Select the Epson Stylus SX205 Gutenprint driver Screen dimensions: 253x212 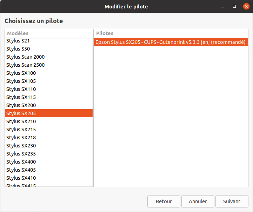[171, 42]
